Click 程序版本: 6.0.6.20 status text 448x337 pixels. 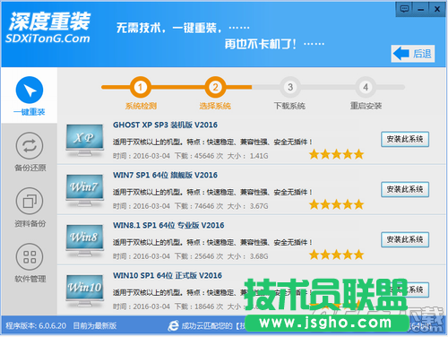point(36,325)
